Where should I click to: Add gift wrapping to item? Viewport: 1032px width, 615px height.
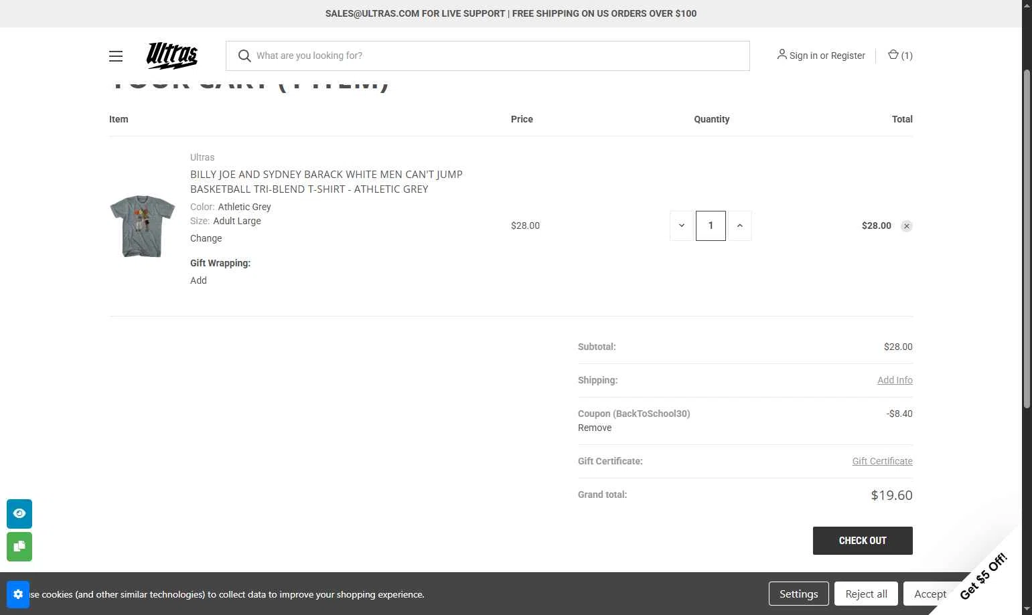tap(198, 280)
